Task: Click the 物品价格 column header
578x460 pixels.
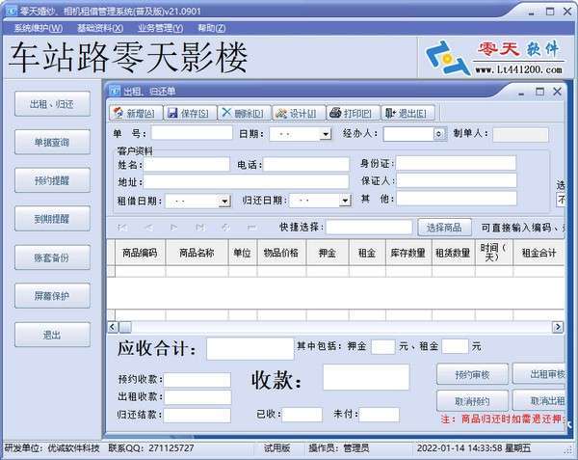Action: 281,253
